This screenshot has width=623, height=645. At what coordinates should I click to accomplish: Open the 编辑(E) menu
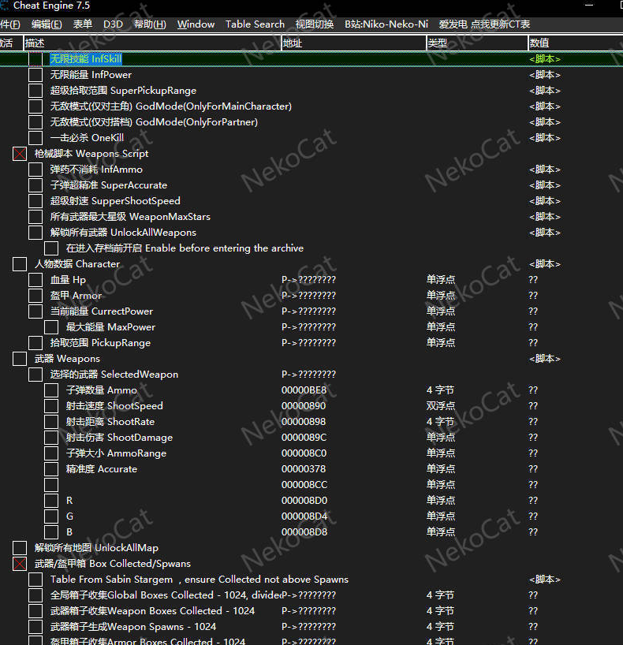point(47,24)
